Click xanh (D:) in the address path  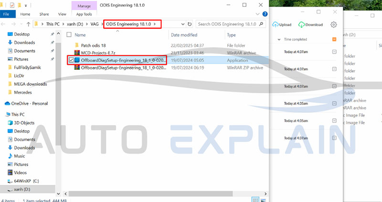(75, 24)
